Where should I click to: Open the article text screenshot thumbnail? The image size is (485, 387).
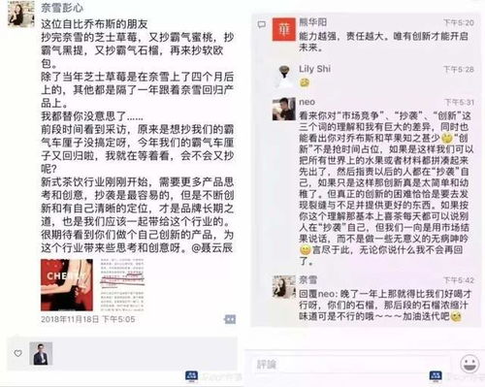tap(121, 285)
